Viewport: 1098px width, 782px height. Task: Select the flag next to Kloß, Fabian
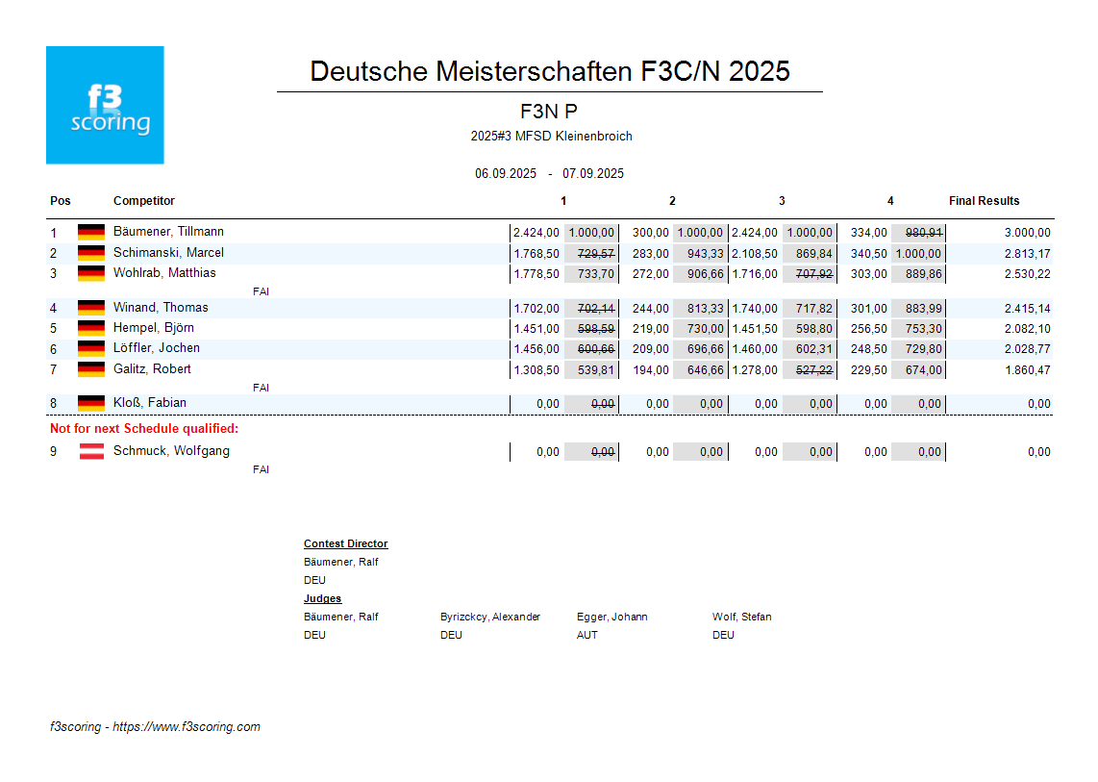[x=91, y=403]
